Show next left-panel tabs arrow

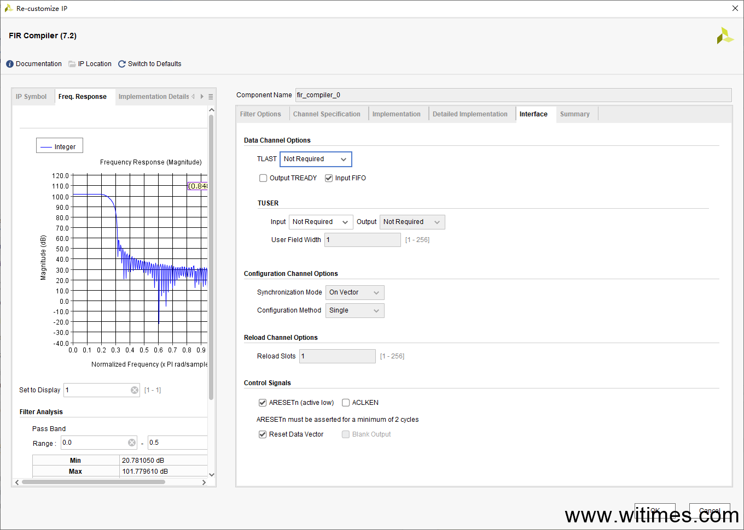coord(202,97)
